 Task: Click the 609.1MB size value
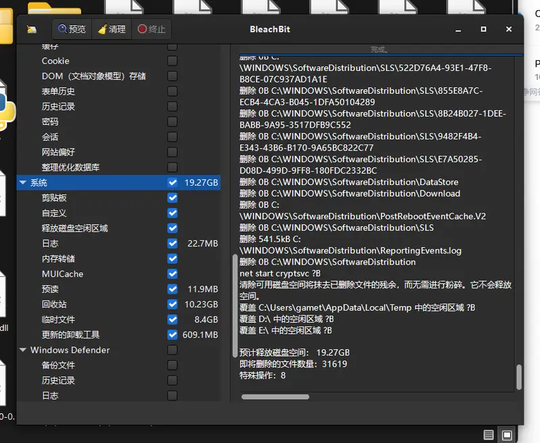200,334
